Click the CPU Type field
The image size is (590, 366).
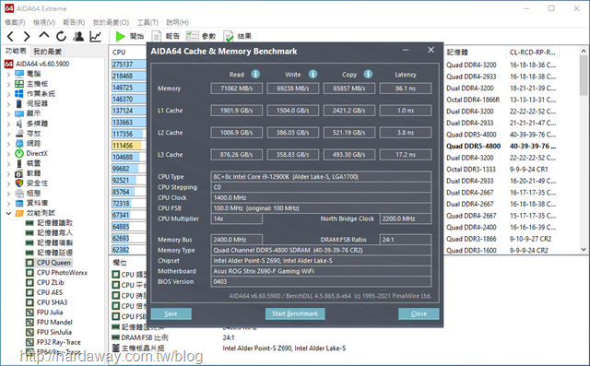[x=321, y=177]
